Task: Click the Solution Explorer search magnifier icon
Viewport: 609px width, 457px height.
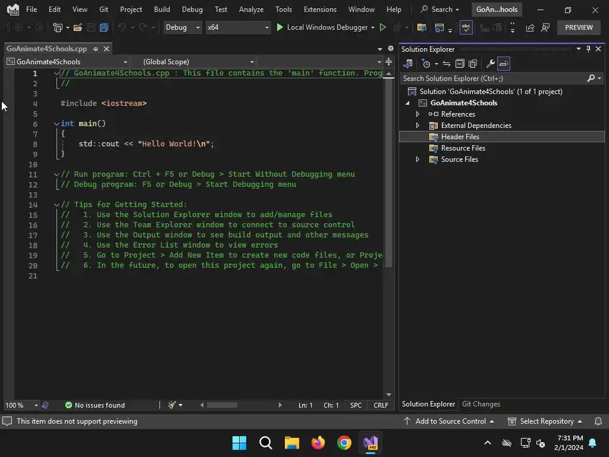Action: 591,79
